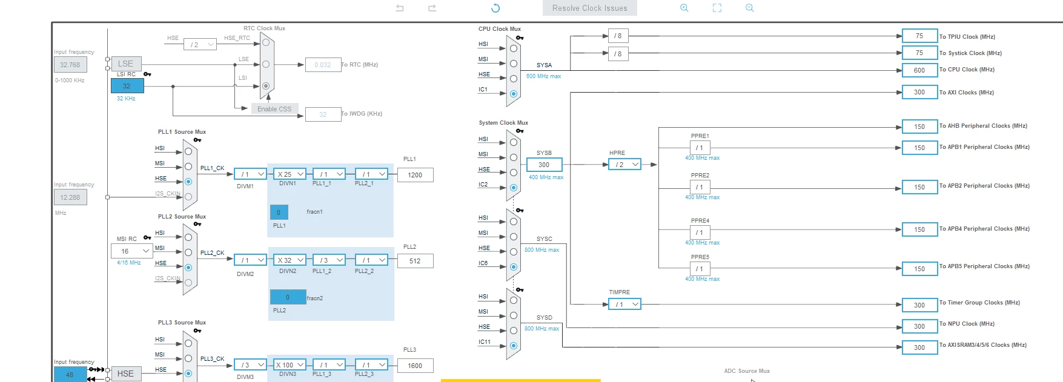This screenshot has height=382, width=1063.
Task: Select HSE radio in System Clock Mux
Action: pos(514,173)
